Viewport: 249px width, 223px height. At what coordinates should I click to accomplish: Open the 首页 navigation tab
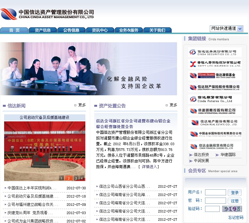14,30
